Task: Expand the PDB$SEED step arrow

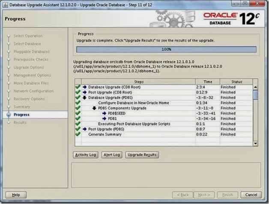Action: pyautogui.click(x=104, y=113)
